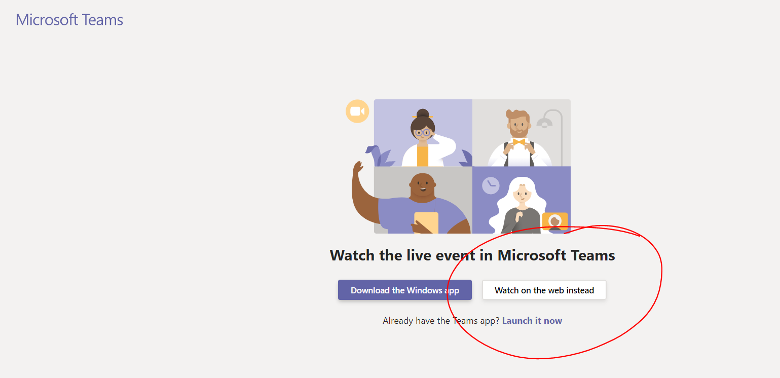Select the woman with hair bun tile
The height and width of the screenshot is (378, 780).
[423, 133]
